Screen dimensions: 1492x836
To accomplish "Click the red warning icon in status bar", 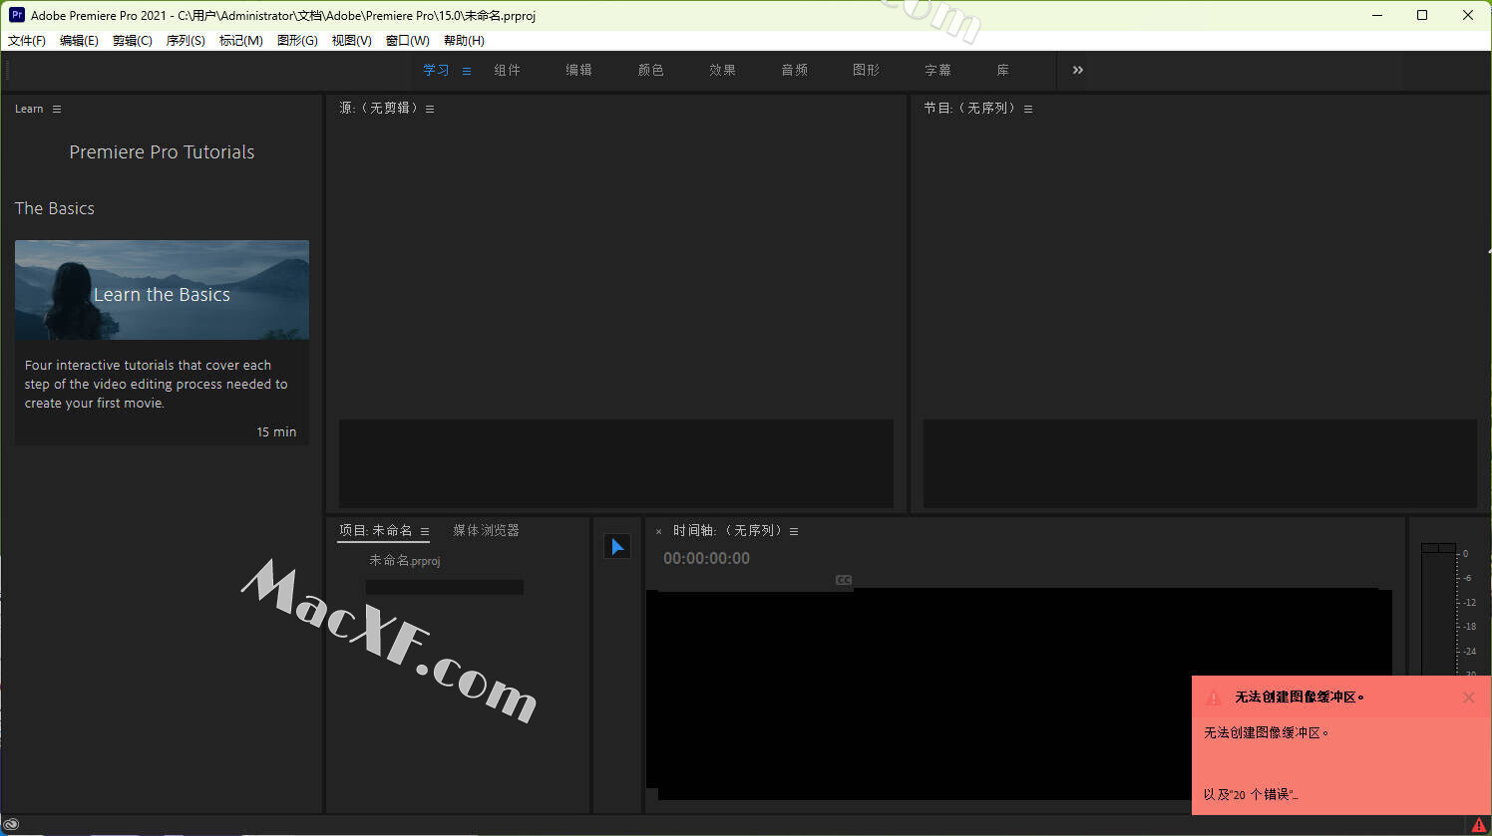I will (x=1479, y=825).
